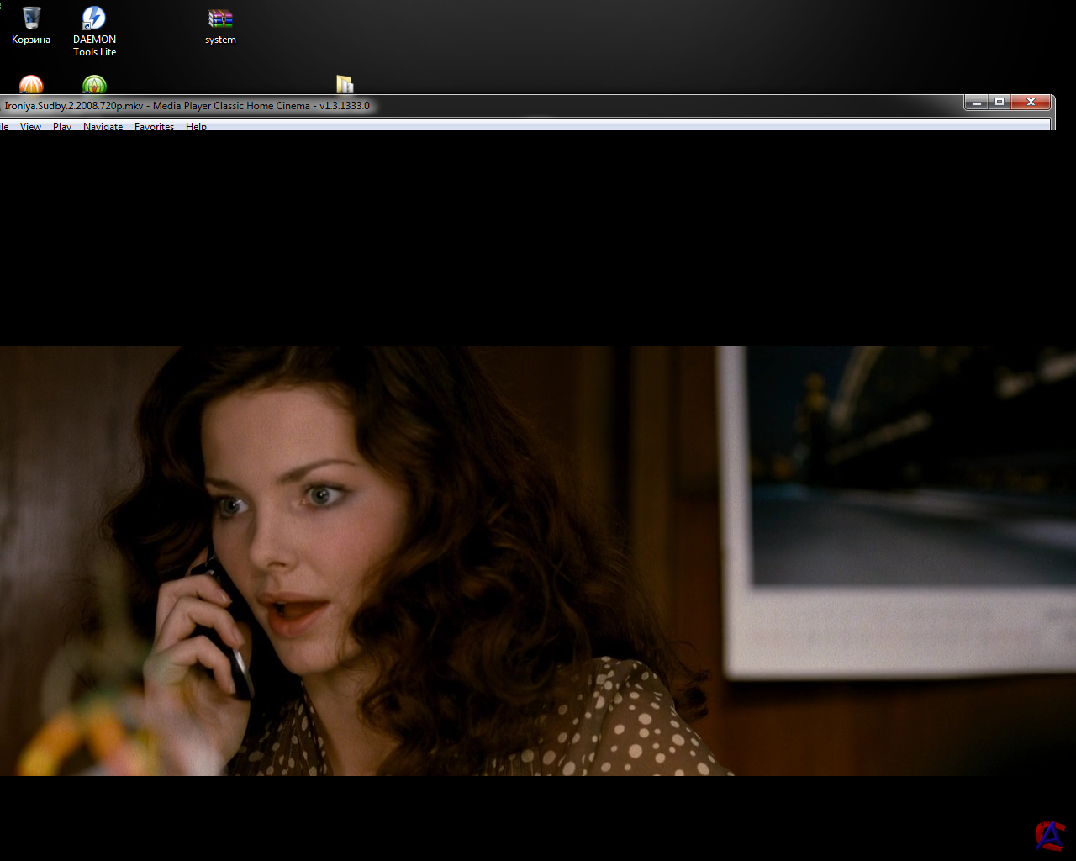Image resolution: width=1076 pixels, height=861 pixels.
Task: Open the Favorites menu
Action: coord(154,126)
